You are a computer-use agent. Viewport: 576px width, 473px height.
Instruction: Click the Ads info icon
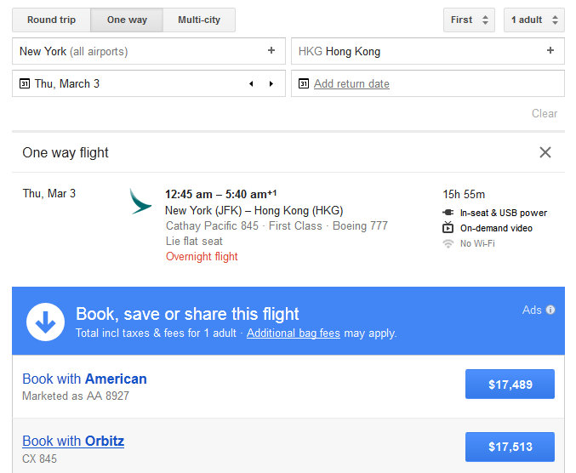pos(550,310)
